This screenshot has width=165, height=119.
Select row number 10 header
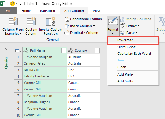[x=18, y=115]
